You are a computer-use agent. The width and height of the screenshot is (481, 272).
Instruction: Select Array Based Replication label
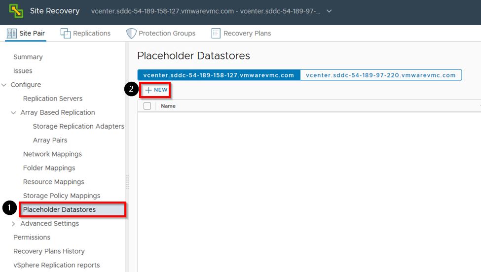pos(58,112)
